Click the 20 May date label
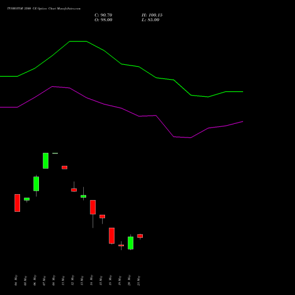 click(129, 280)
